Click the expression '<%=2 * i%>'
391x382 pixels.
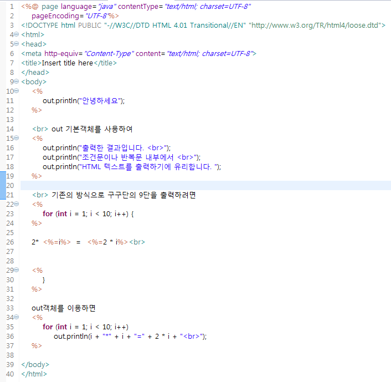[108, 242]
